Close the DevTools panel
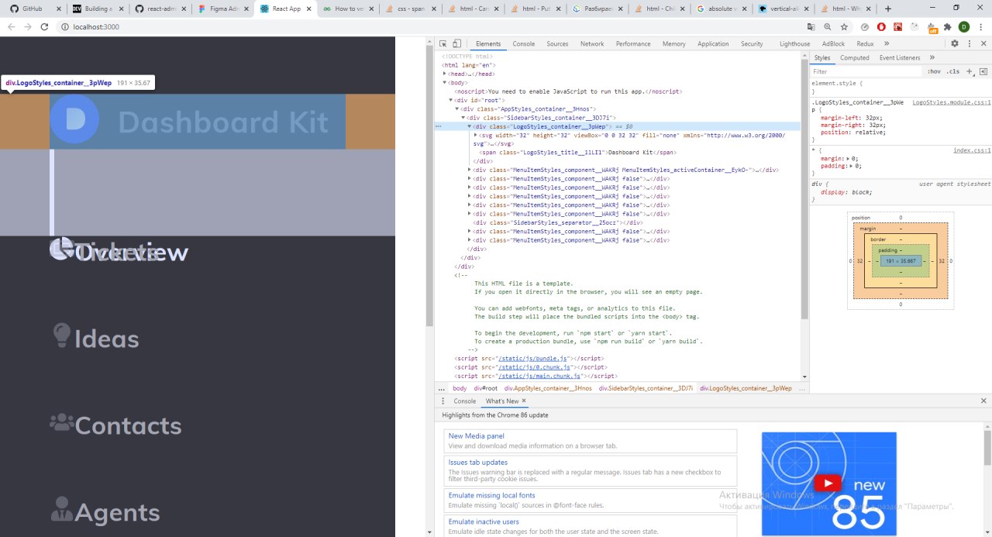992x537 pixels. 983,43
